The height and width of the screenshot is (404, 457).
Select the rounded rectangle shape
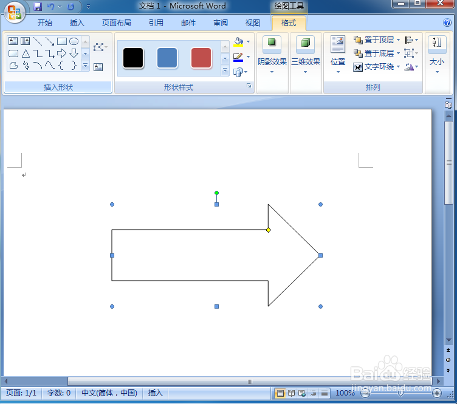13,53
